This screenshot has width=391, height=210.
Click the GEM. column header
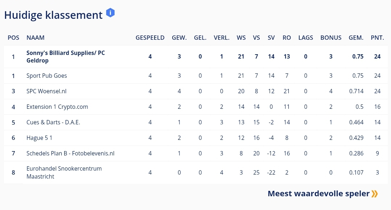[x=356, y=38]
